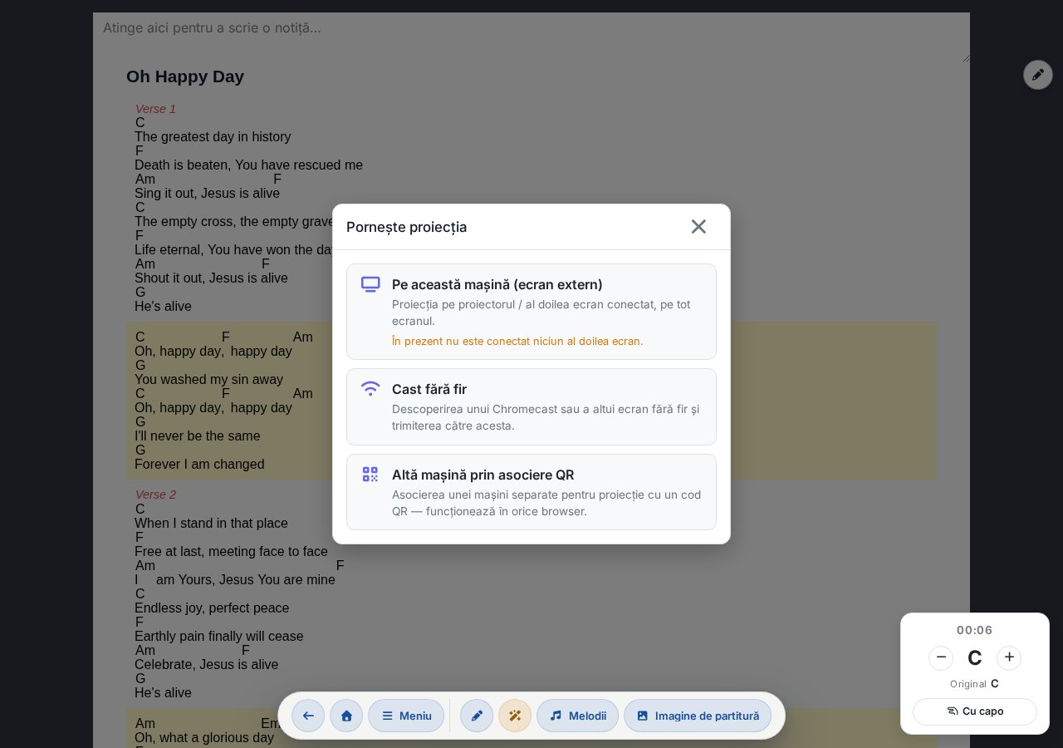The width and height of the screenshot is (1063, 748).
Task: Transpose down with the minus button
Action: [x=941, y=657]
